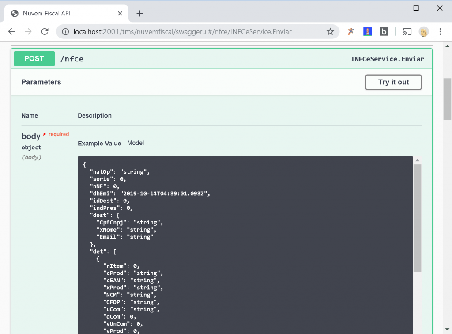Click the Try it out button
The width and height of the screenshot is (452, 334).
pyautogui.click(x=393, y=82)
